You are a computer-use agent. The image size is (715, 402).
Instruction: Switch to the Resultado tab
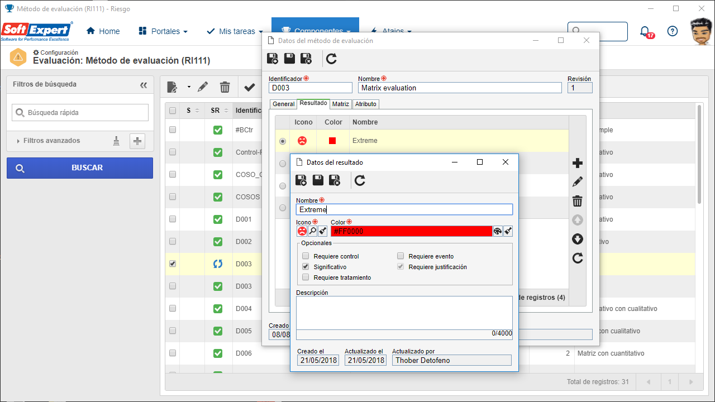pyautogui.click(x=313, y=103)
